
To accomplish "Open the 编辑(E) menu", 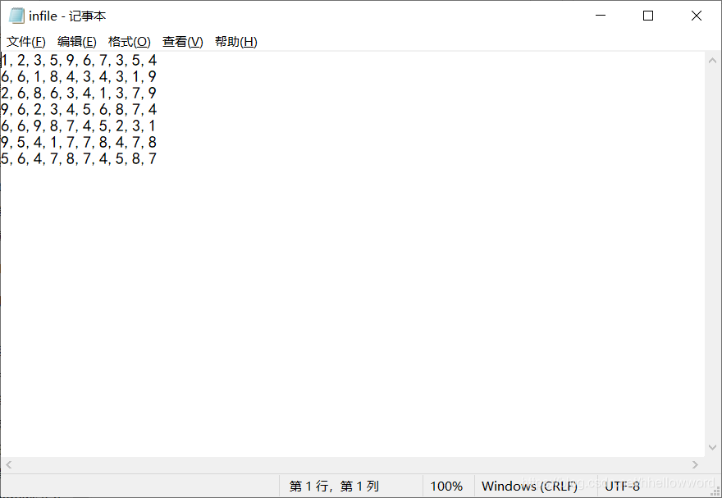I will coord(77,41).
